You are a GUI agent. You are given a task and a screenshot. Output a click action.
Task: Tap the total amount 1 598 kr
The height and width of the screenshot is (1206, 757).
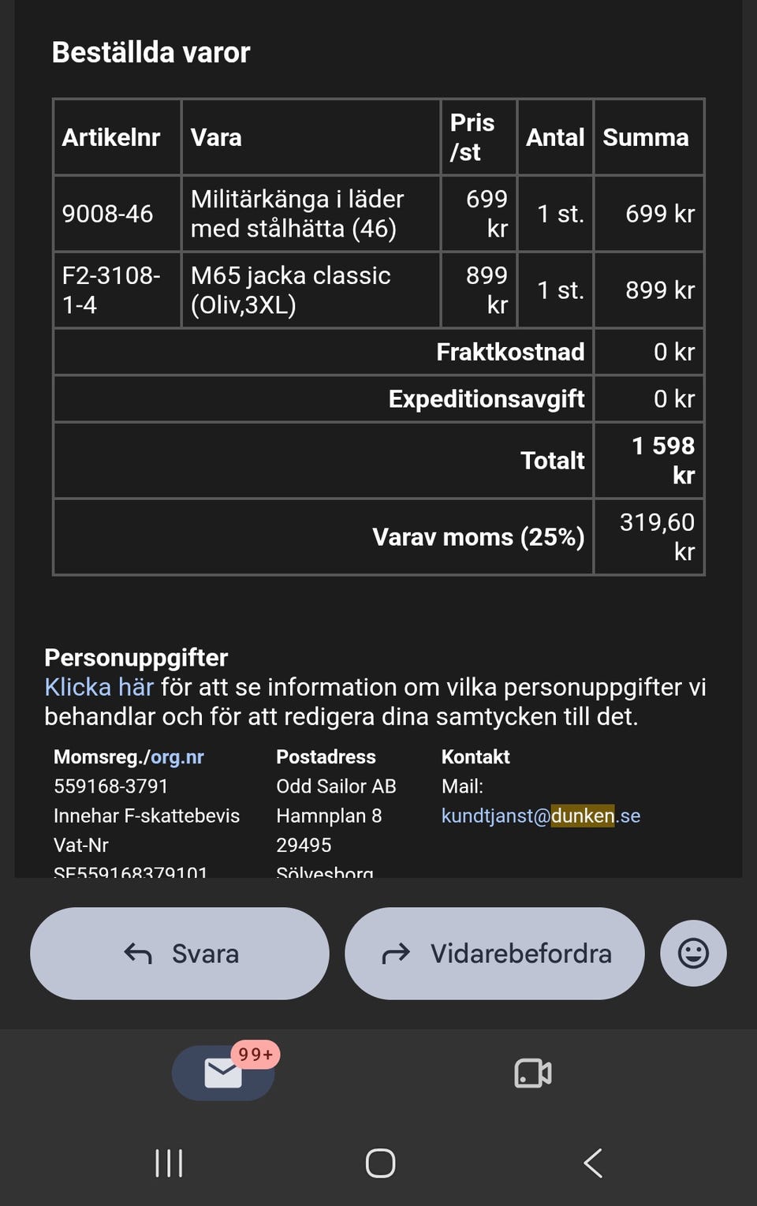pos(663,461)
